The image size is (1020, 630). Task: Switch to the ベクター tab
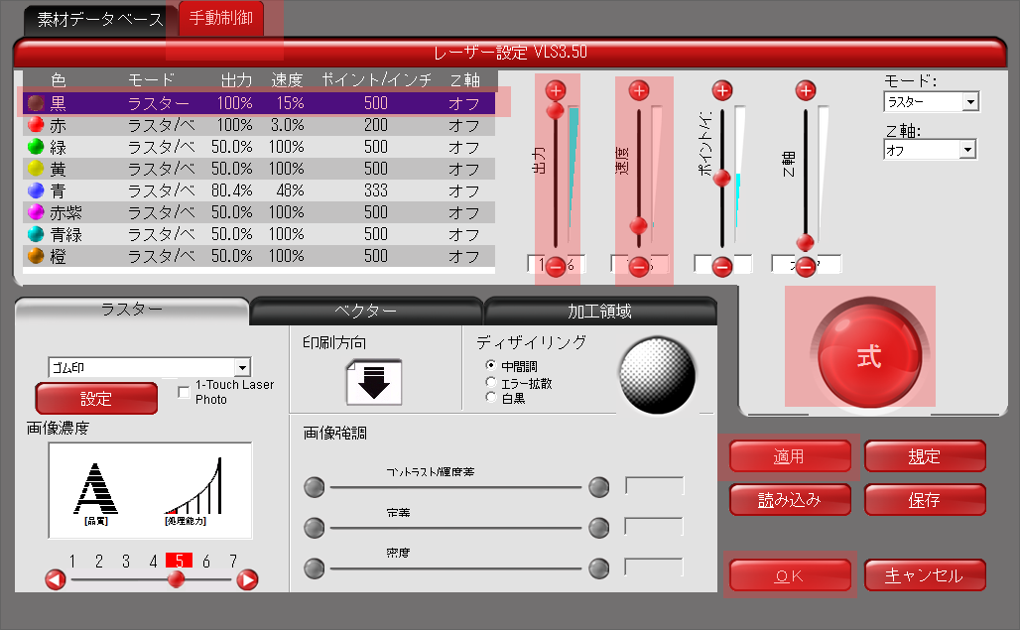(365, 312)
